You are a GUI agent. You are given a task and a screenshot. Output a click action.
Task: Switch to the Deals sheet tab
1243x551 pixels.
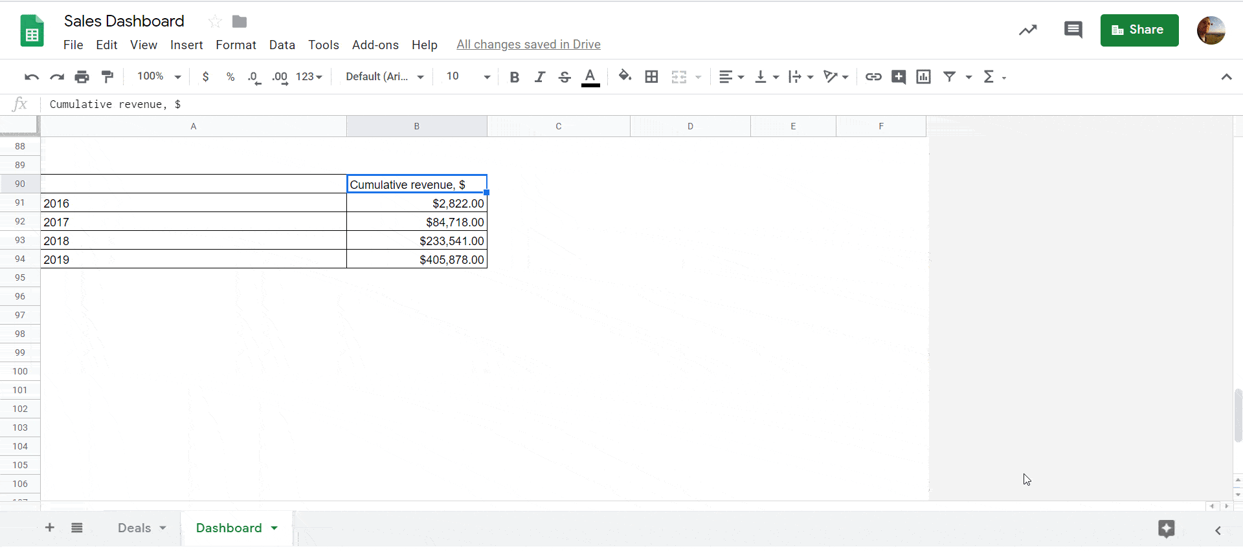[134, 528]
